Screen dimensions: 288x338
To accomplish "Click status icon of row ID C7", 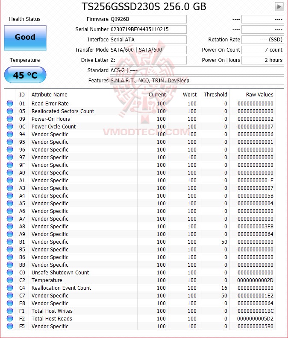I will 10,295.
